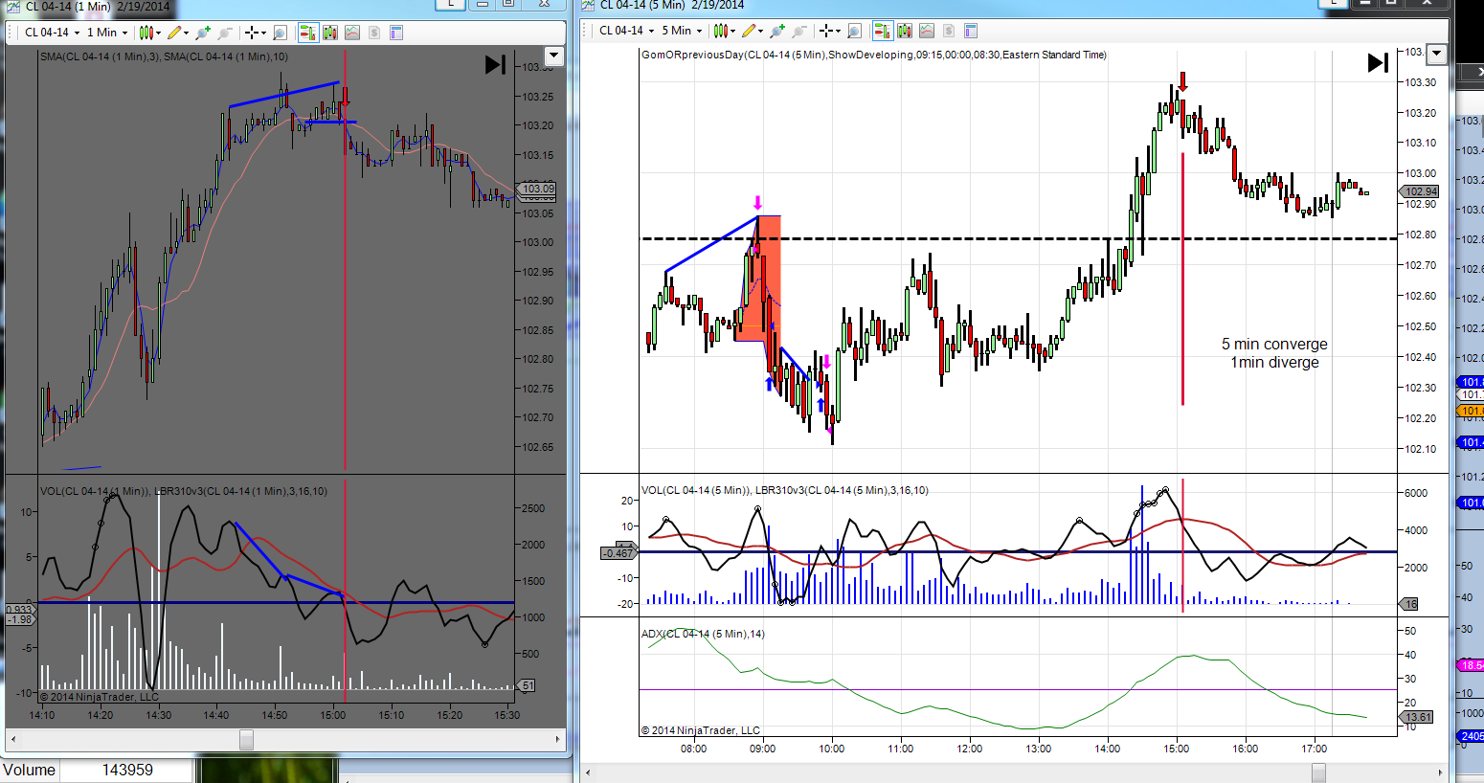This screenshot has height=783, width=1484.
Task: Open the chart style candlestick dropdown in the 1 Min chart
Action: coord(148,33)
